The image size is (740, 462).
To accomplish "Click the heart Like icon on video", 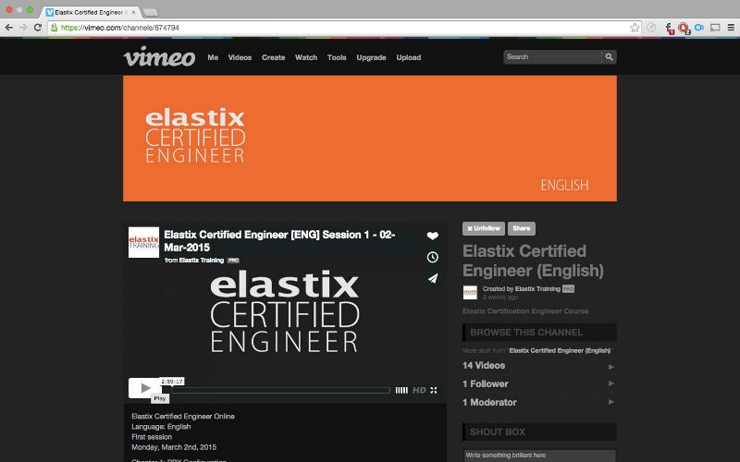I will point(432,237).
